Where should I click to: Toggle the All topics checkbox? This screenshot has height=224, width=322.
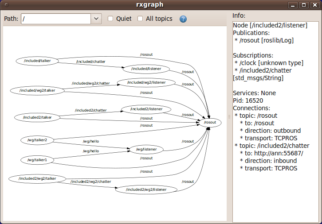[140, 19]
